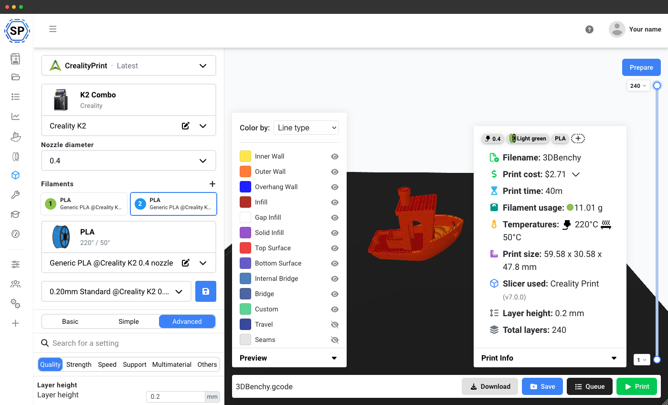Toggle the hamburger menu
668x405 pixels.
[x=53, y=29]
